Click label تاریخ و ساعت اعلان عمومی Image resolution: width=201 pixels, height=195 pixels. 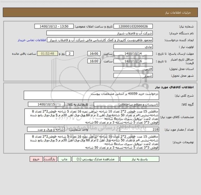(x=94, y=27)
